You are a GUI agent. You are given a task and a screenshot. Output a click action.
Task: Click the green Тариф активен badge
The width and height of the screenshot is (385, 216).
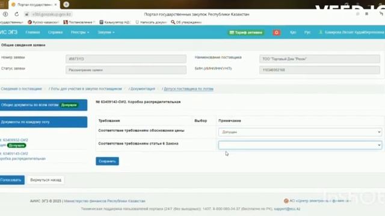point(246,32)
